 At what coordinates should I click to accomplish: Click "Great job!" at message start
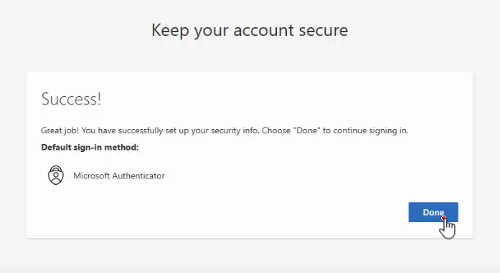(x=60, y=130)
